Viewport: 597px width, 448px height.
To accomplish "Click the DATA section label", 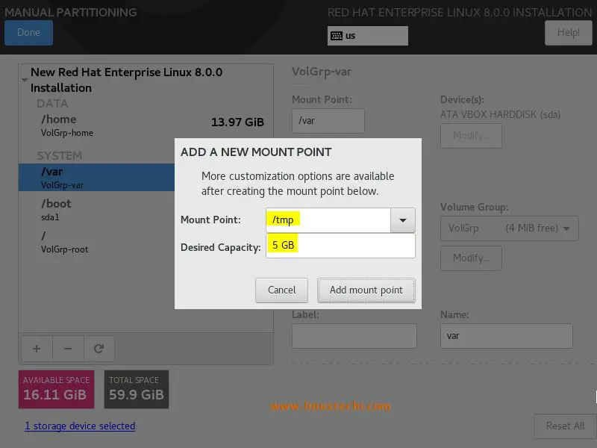I will [52, 104].
